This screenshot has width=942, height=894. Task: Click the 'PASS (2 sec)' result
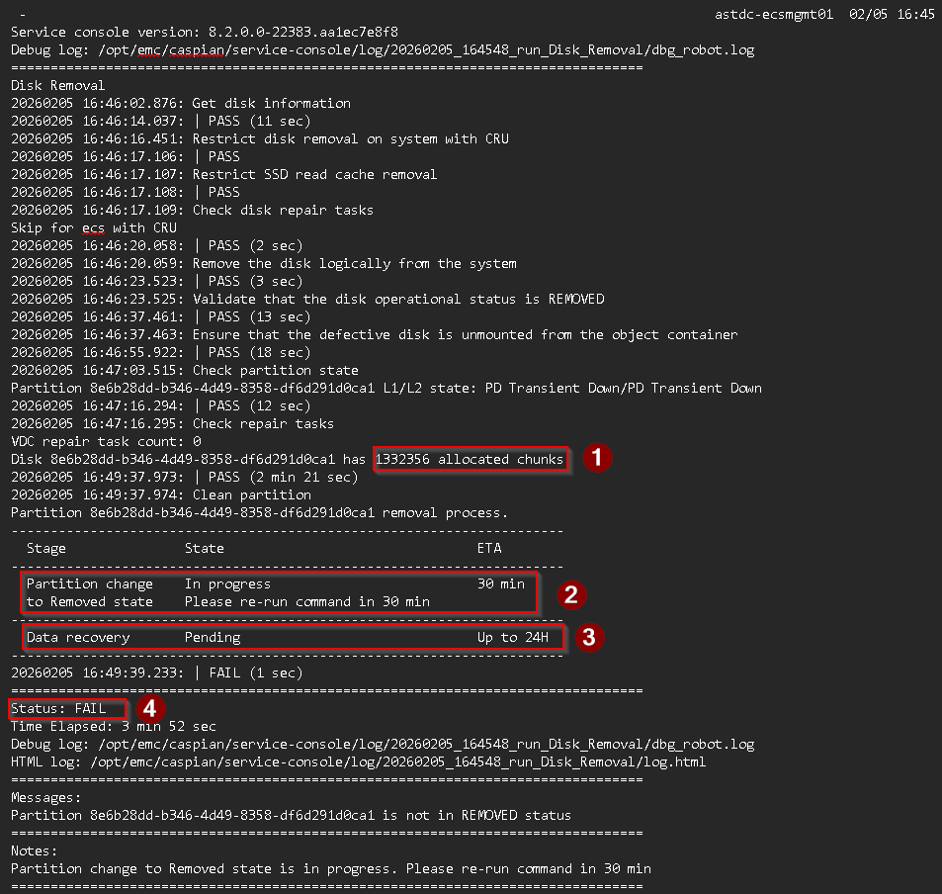pyautogui.click(x=255, y=245)
